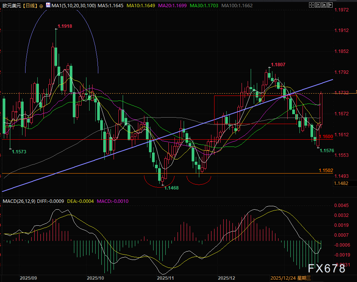
Task: Click the 1.1918 high price annotation
Action: pos(65,26)
